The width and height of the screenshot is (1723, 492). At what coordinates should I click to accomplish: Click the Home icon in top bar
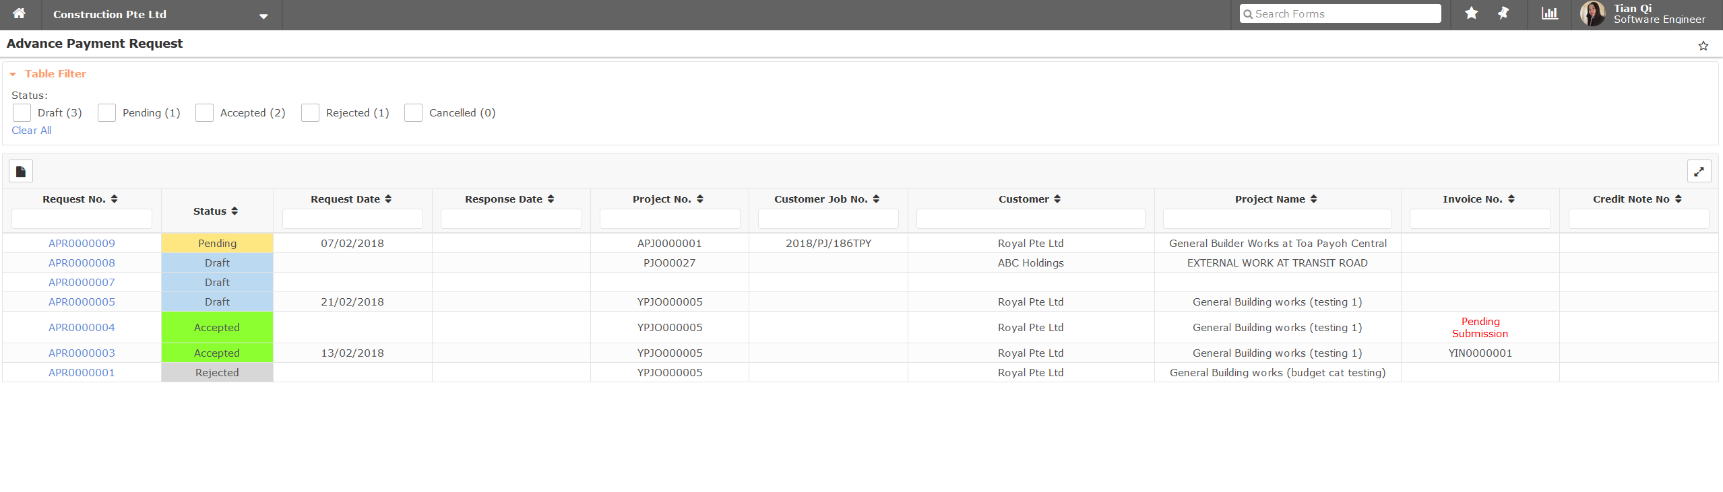point(20,13)
